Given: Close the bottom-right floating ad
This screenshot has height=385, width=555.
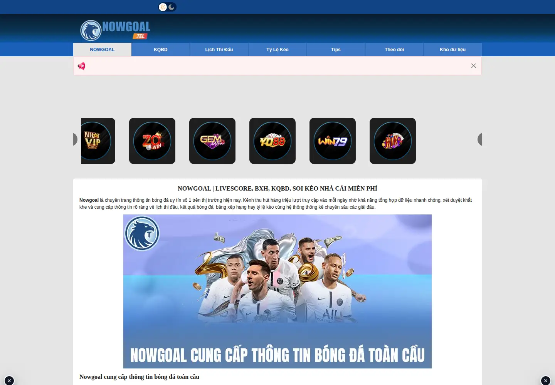Looking at the screenshot, I should point(546,380).
